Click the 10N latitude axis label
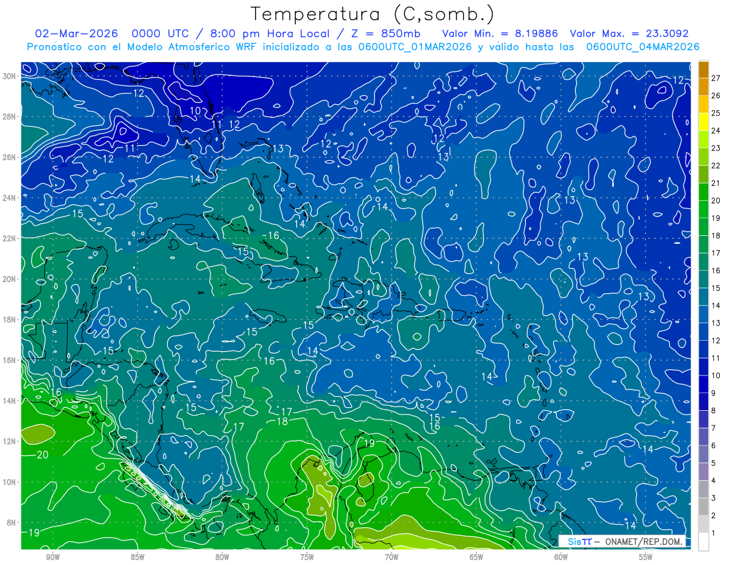This screenshot has height=565, width=732. tap(9, 481)
